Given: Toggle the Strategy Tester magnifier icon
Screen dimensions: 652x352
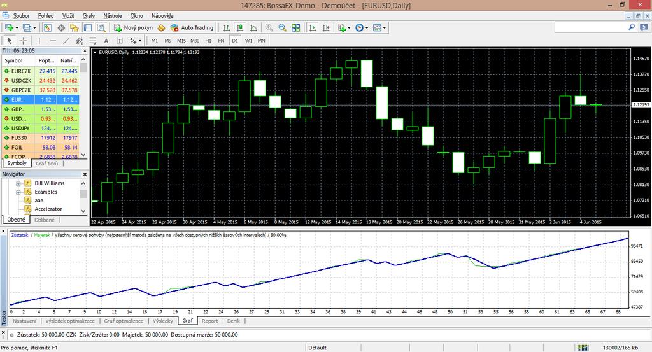Looking at the screenshot, I should (101, 27).
